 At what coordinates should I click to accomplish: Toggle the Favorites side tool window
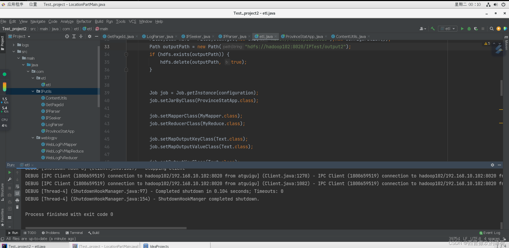[x=3, y=217]
